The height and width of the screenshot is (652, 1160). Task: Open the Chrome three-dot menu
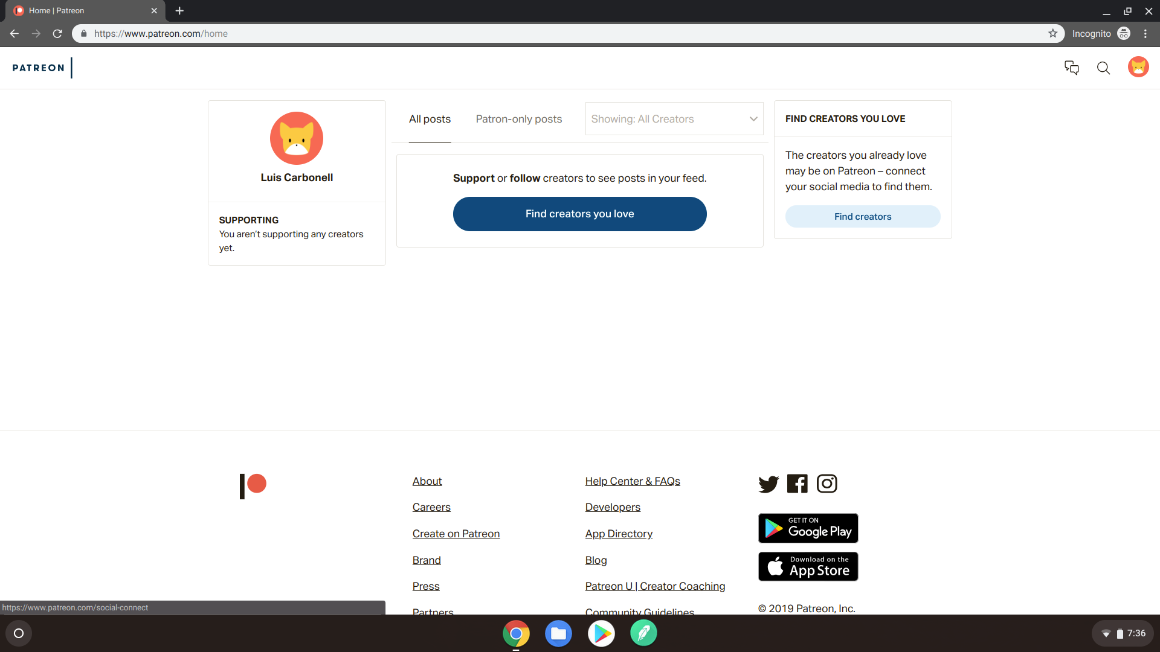1145,34
